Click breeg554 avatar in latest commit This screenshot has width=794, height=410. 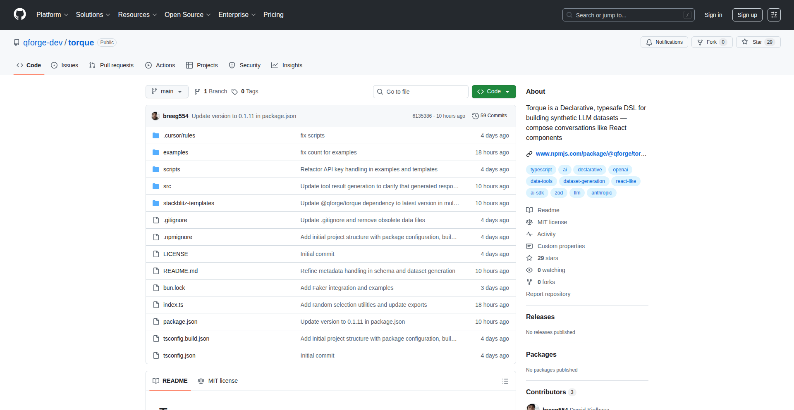click(x=155, y=116)
